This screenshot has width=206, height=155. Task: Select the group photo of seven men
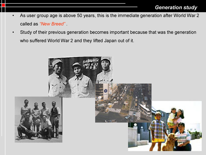38,119
